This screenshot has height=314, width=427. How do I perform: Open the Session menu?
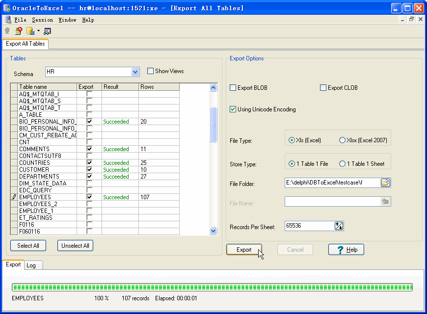click(42, 20)
